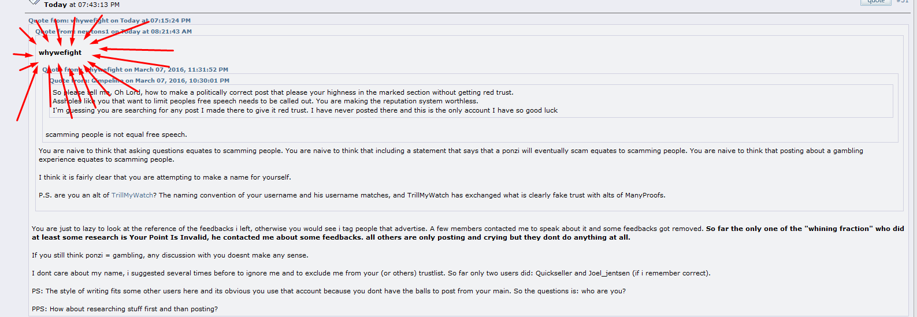Open quote from whywefight at 07:15:24 PM
The image size is (917, 317).
tap(109, 20)
